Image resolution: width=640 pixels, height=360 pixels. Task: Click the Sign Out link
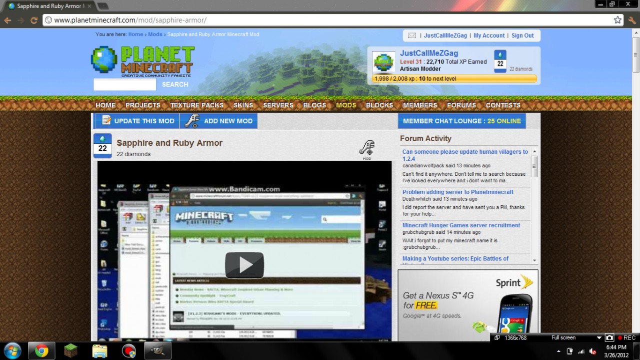pyautogui.click(x=522, y=36)
